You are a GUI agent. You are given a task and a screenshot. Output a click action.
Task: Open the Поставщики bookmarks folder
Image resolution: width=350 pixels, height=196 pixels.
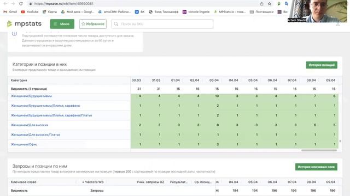pos(261,12)
